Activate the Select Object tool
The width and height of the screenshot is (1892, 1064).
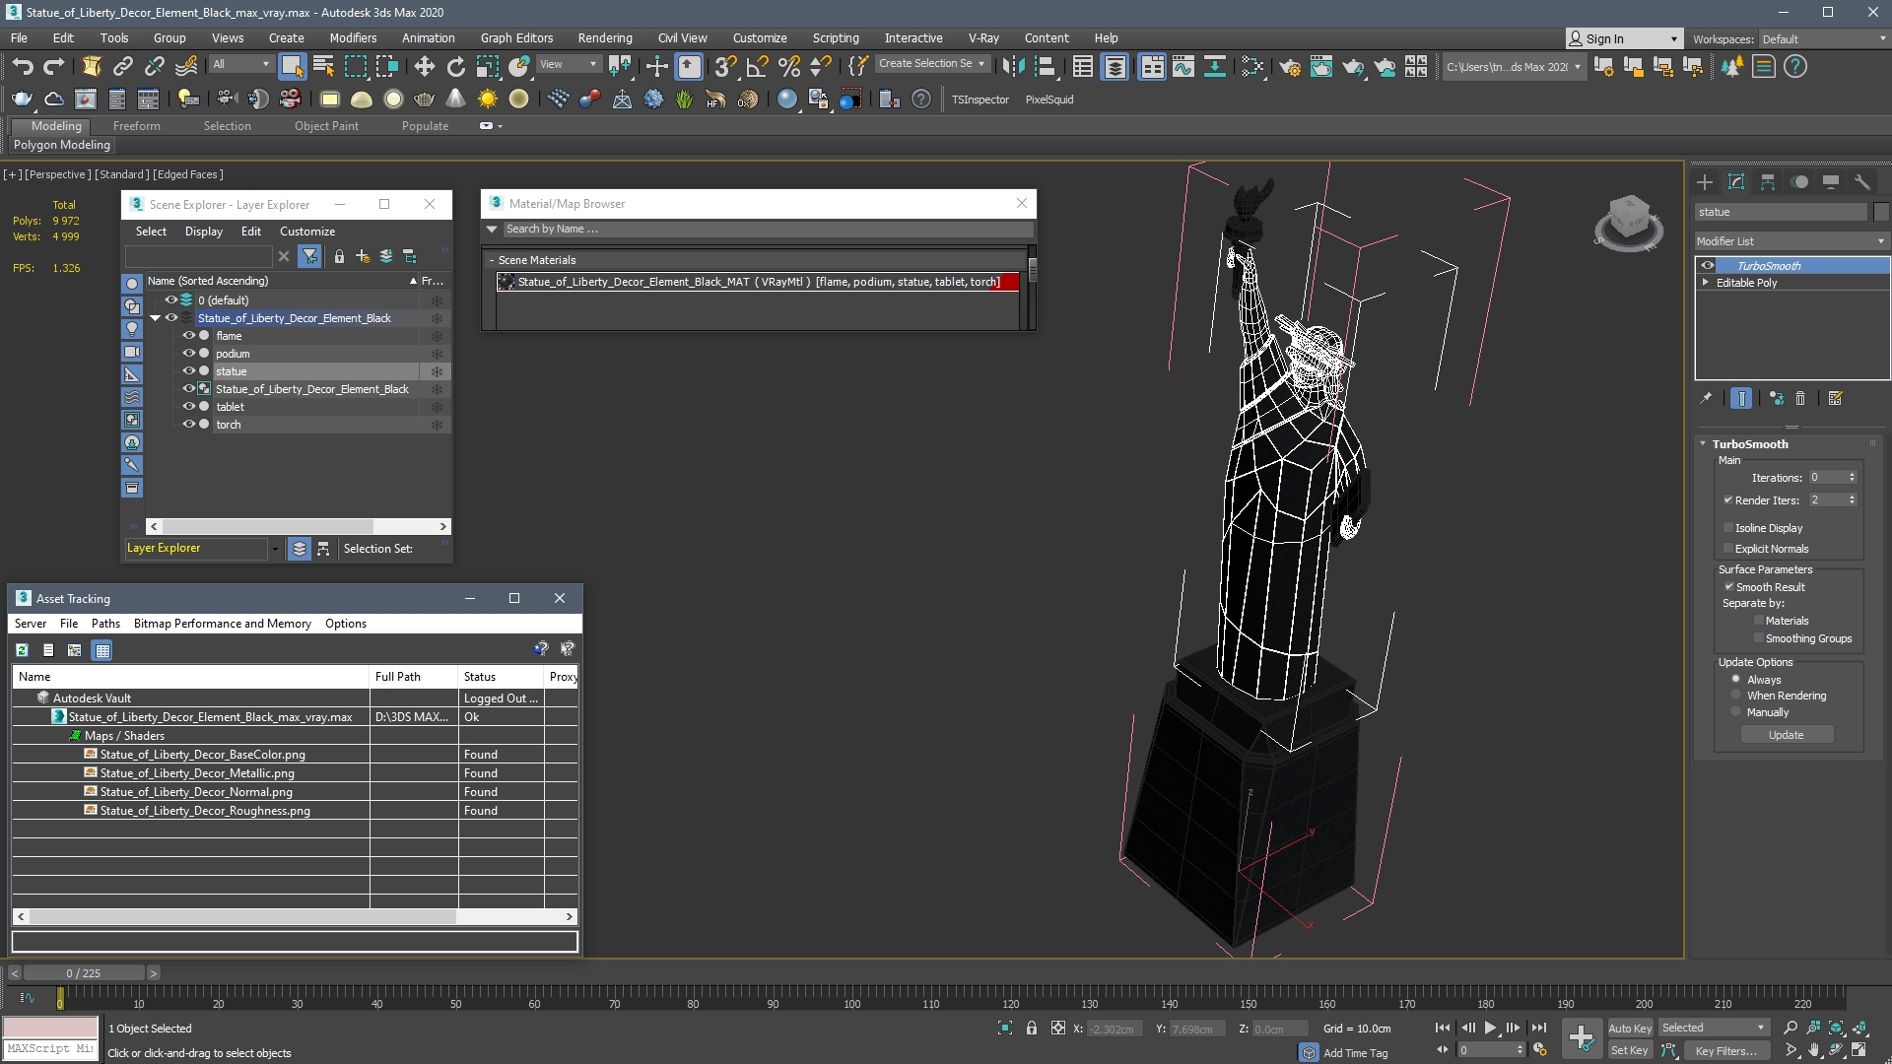coord(292,67)
